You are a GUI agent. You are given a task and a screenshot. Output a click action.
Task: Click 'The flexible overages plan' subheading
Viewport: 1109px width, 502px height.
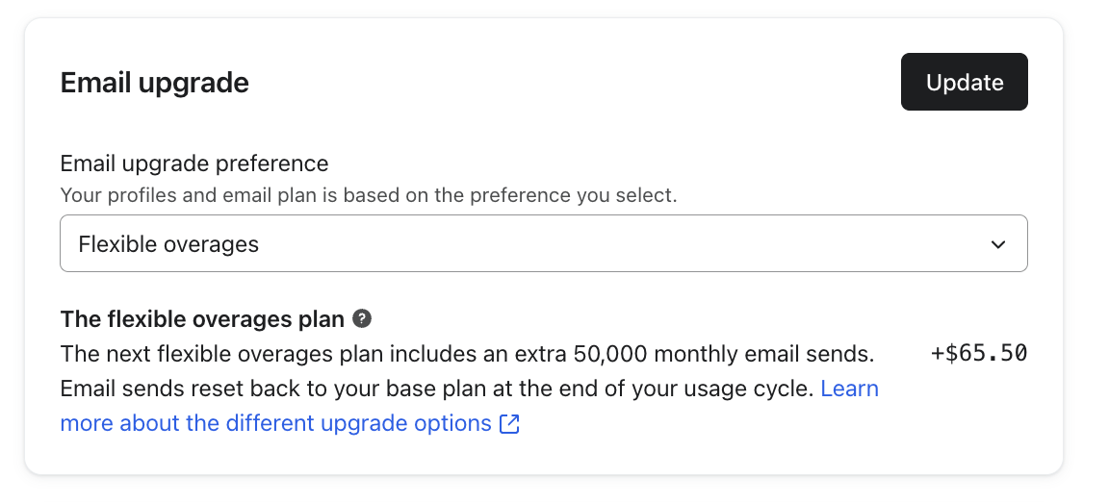click(x=202, y=318)
